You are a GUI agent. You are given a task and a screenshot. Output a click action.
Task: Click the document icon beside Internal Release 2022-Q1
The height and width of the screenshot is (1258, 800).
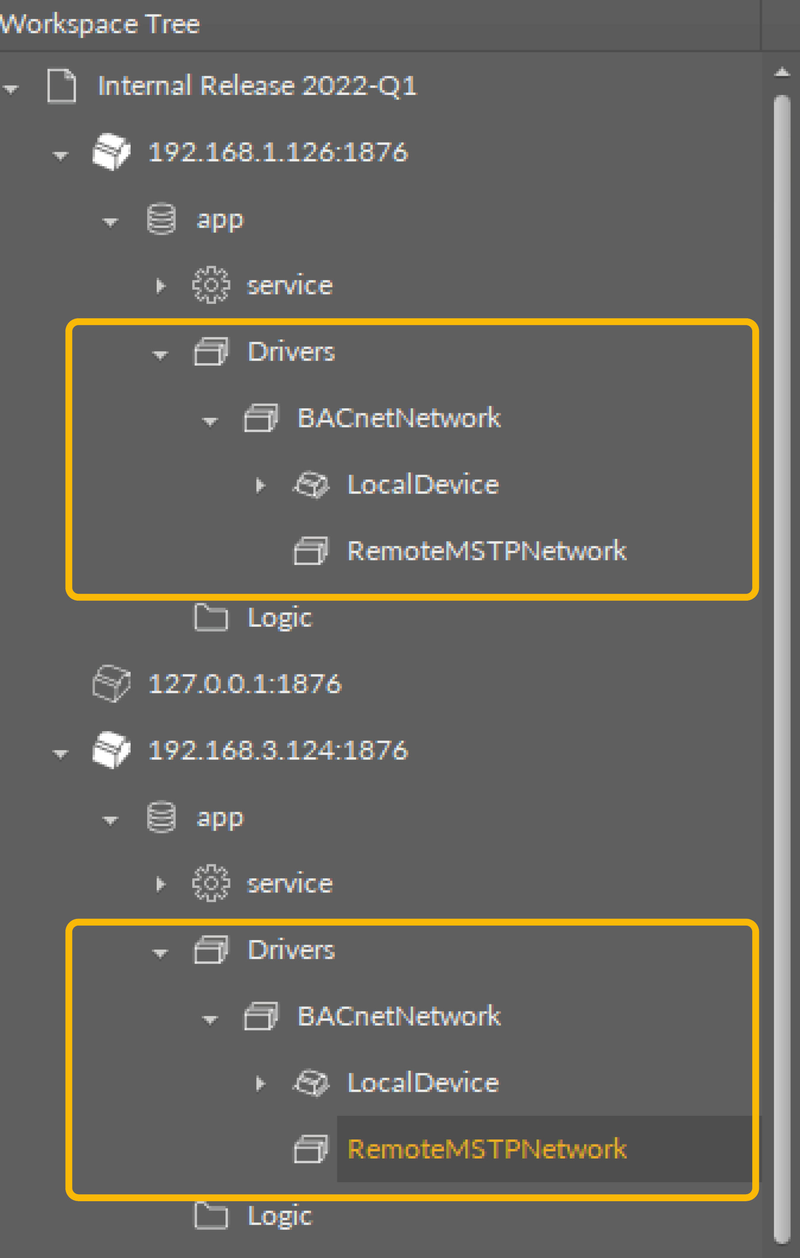click(x=62, y=86)
